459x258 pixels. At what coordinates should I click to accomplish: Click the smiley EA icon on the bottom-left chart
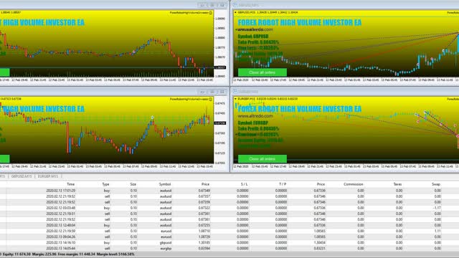click(210, 99)
